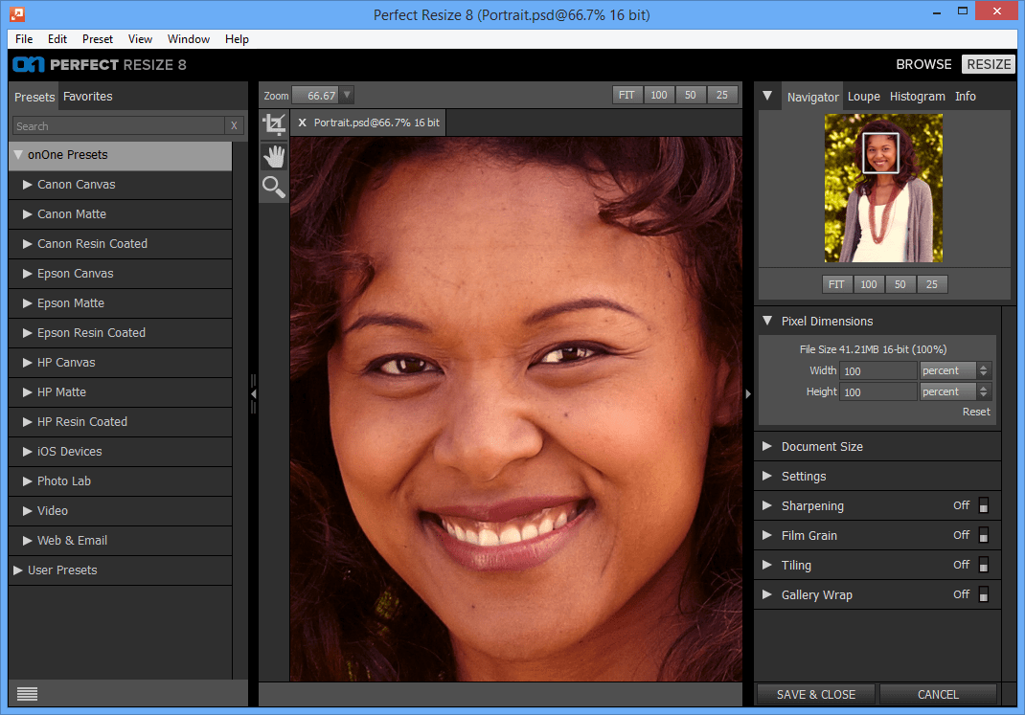Open the Zoom percentage dropdown
The image size is (1025, 715).
pyautogui.click(x=347, y=96)
